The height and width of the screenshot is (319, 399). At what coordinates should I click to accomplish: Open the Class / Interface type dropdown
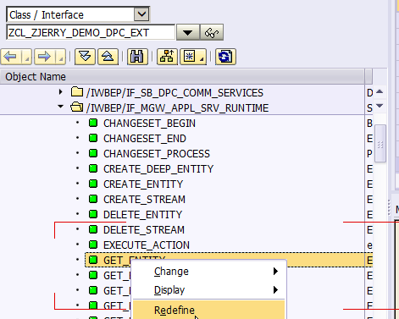click(x=141, y=14)
